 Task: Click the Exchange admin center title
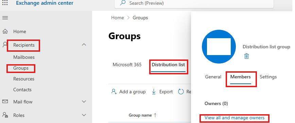(x=45, y=3)
